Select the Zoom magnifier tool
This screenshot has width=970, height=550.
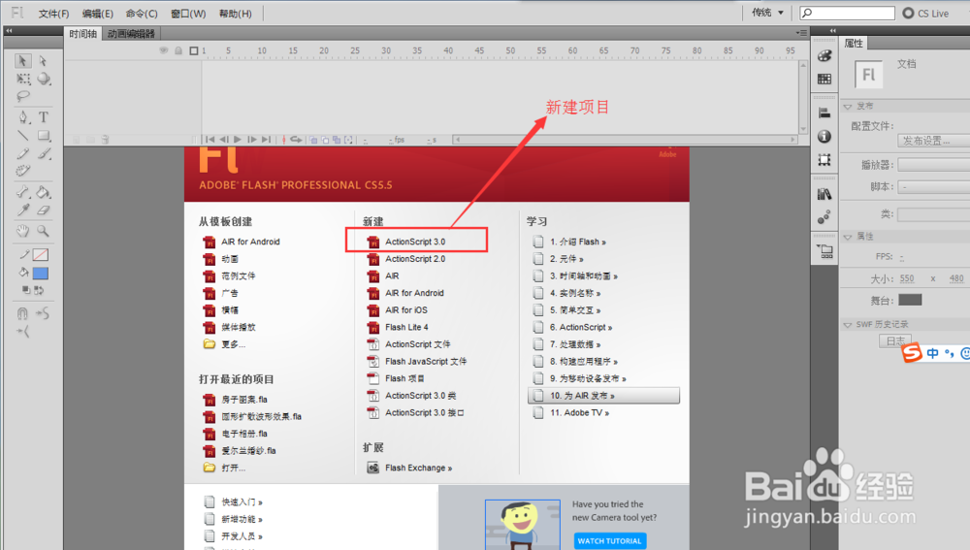point(44,231)
